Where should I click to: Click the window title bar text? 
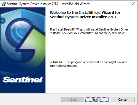[x=48, y=4]
